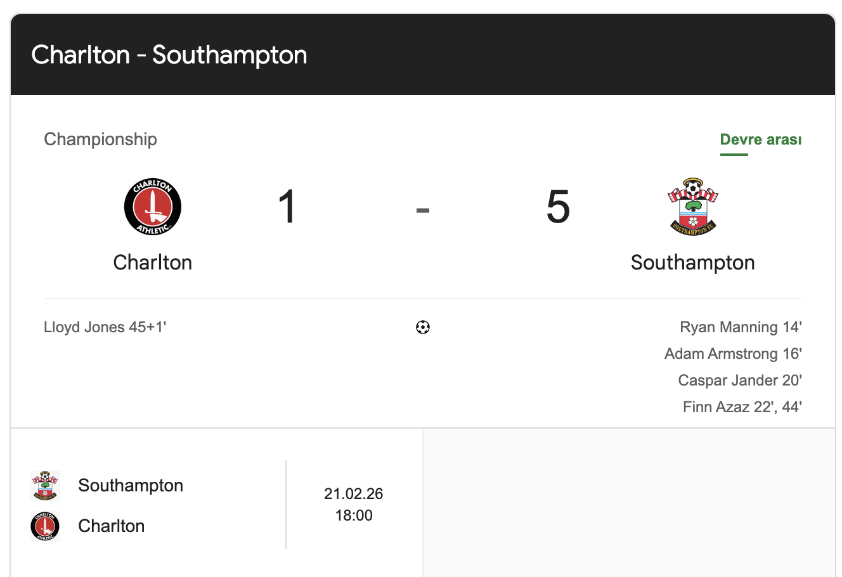Click the 21.02.26 18:00 fixture date
Viewport: 842px width, 577px height.
tap(354, 505)
